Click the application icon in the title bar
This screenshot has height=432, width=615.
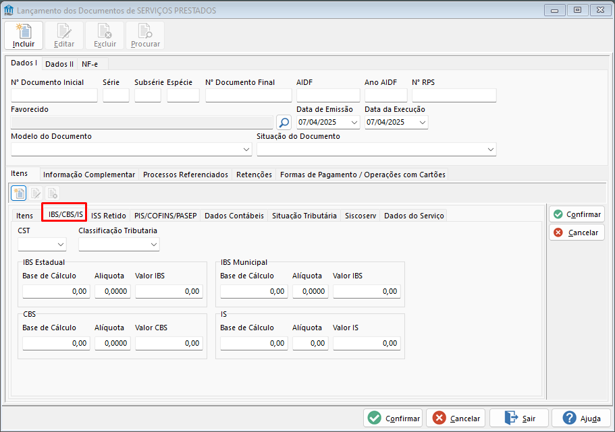(x=9, y=10)
